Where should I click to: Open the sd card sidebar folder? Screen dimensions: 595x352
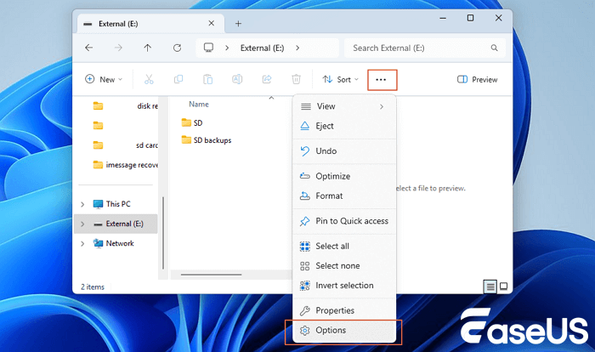(x=126, y=145)
